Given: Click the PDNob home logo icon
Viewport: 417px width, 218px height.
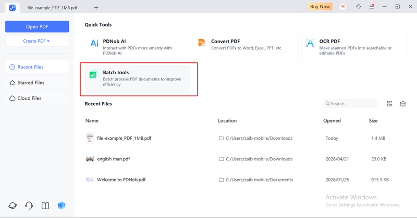Looking at the screenshot, I should pos(12,8).
